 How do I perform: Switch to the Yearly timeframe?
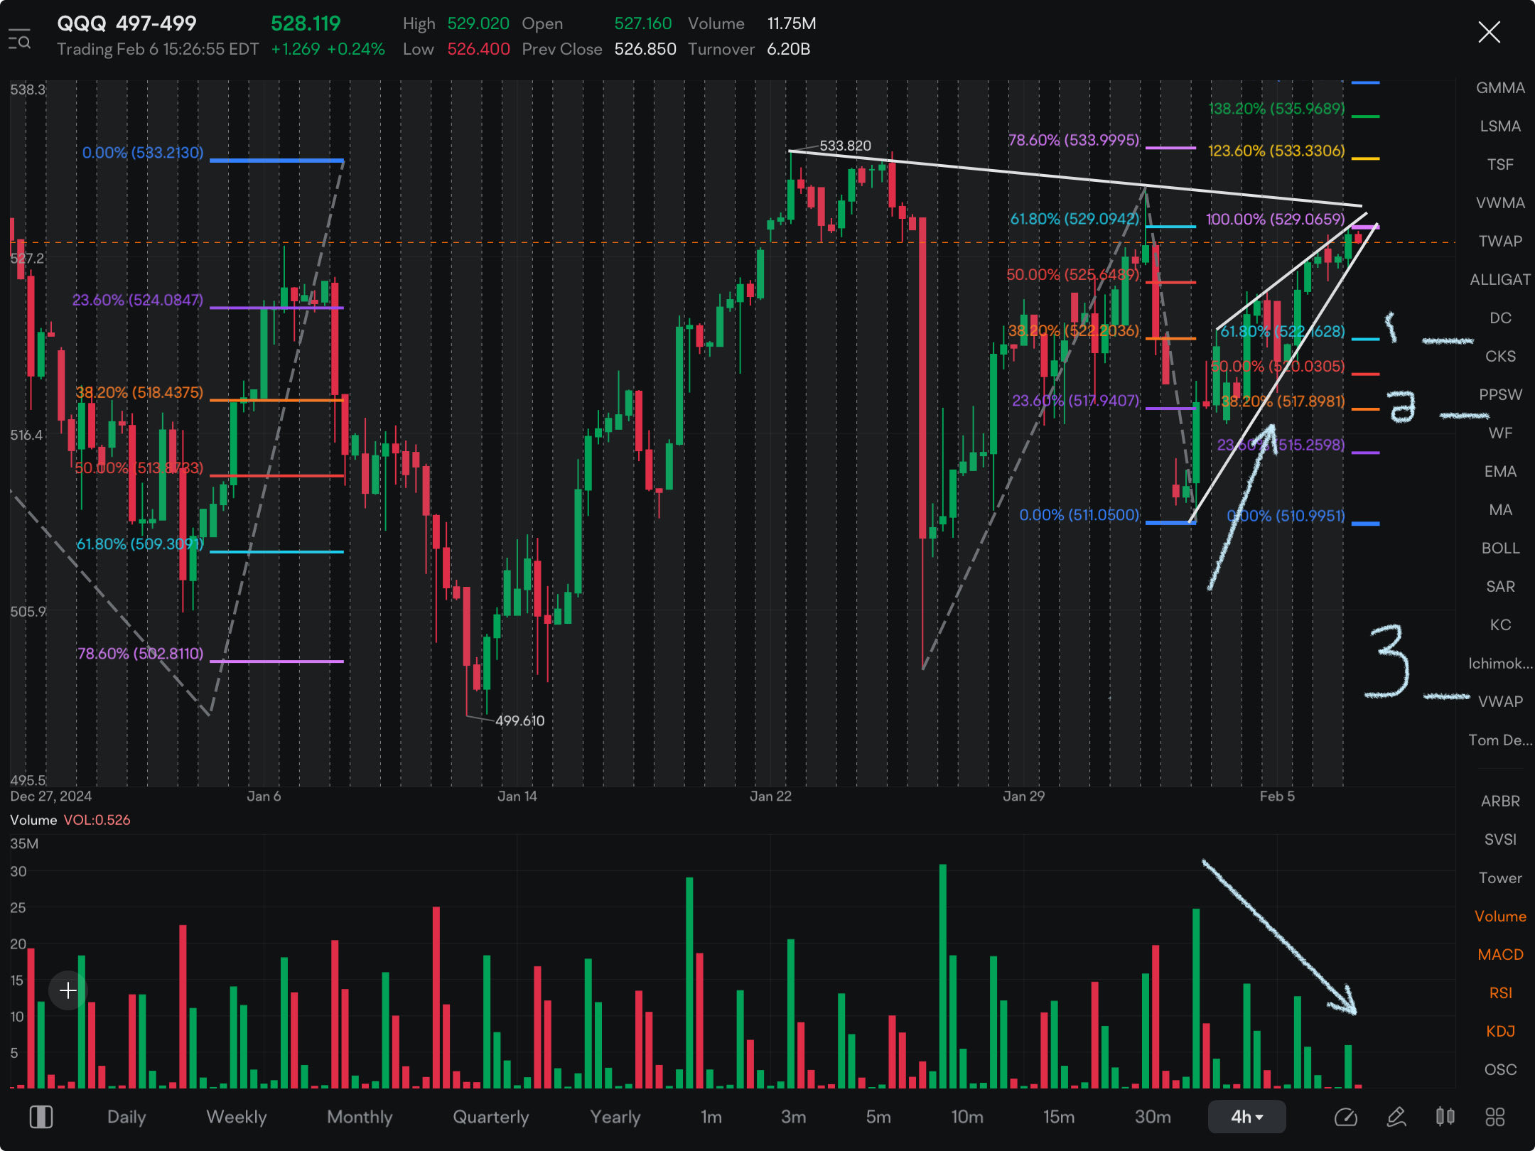coord(615,1117)
